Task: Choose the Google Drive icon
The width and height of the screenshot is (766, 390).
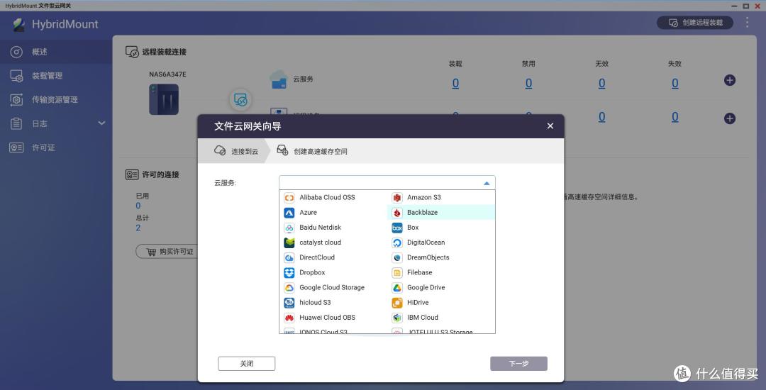Action: [397, 288]
